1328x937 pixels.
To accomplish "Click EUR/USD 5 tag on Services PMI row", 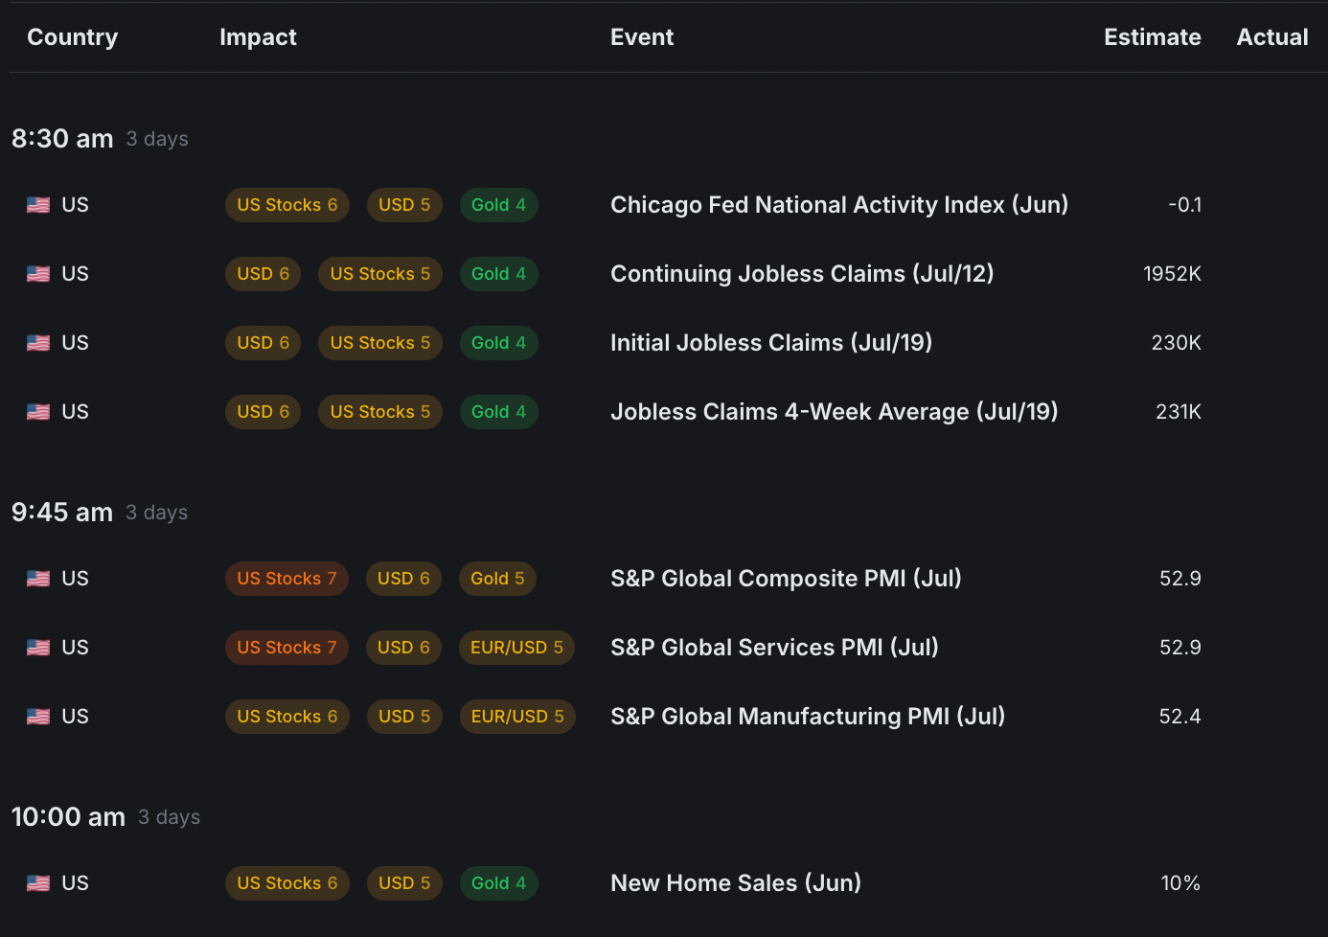I will (x=516, y=648).
